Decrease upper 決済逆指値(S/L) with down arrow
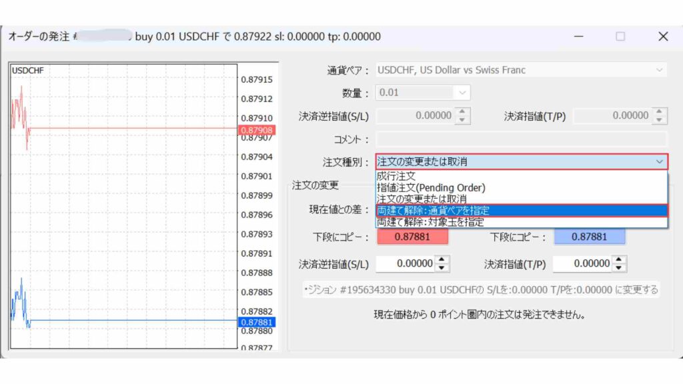The height and width of the screenshot is (384, 683). tap(464, 119)
